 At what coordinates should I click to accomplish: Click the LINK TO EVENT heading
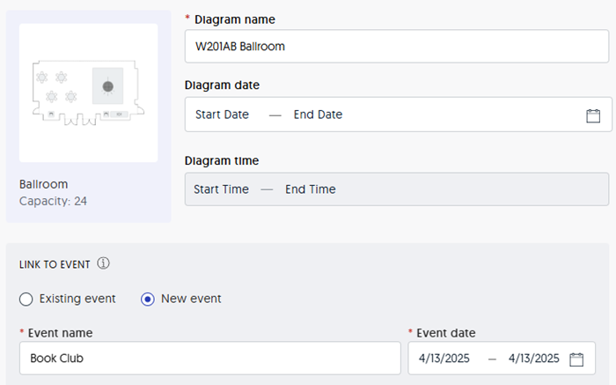(x=55, y=264)
